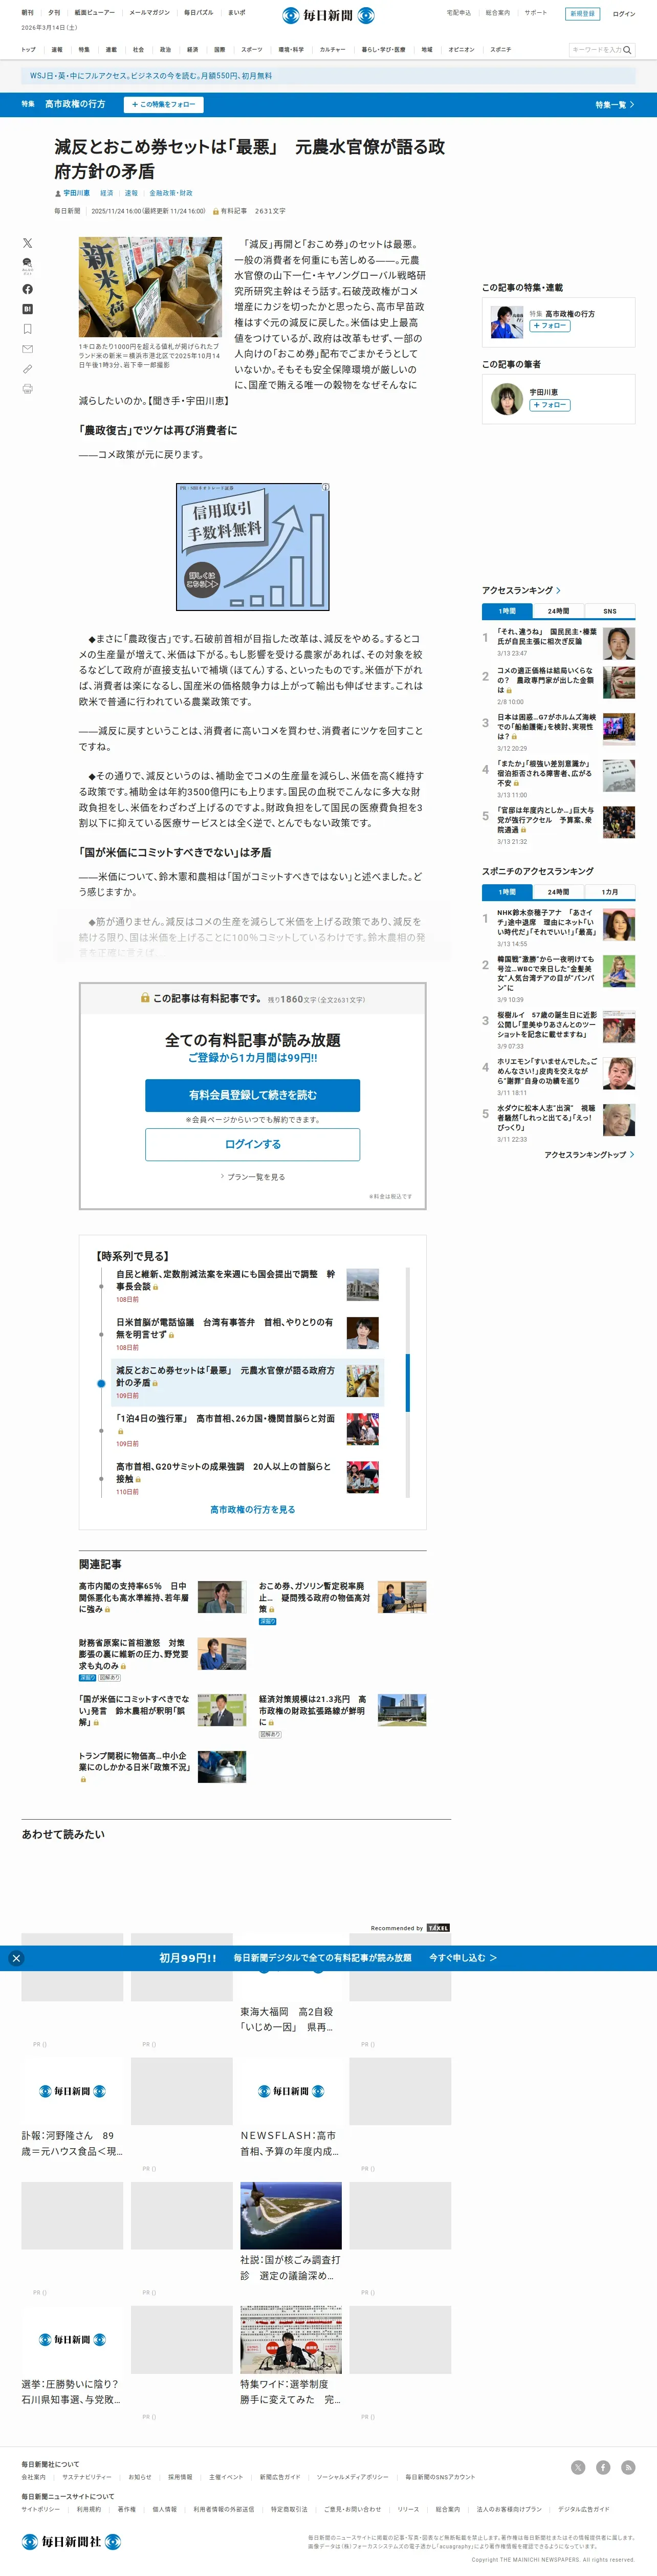Send article by email icon
Screen dimensions: 657x2576
tap(27, 349)
